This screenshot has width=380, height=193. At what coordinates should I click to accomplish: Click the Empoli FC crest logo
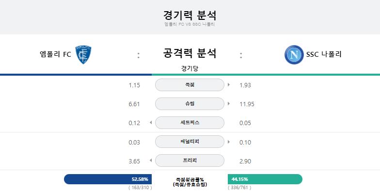(83, 55)
